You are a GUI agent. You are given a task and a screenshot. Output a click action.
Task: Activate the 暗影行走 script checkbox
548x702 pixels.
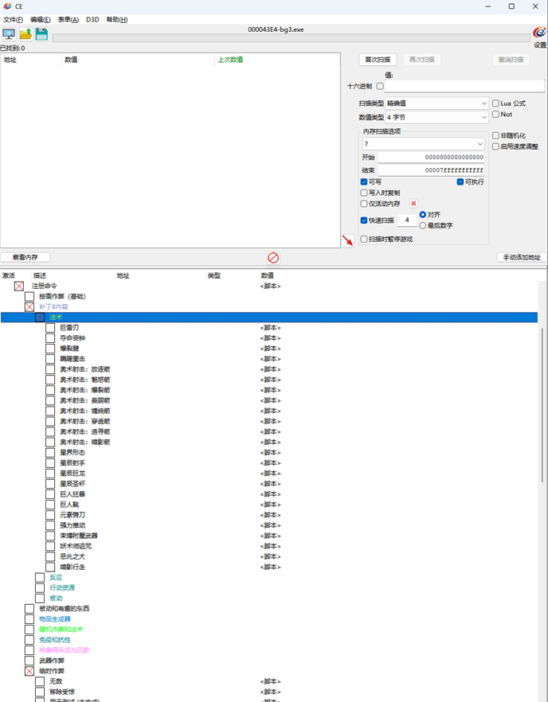50,567
